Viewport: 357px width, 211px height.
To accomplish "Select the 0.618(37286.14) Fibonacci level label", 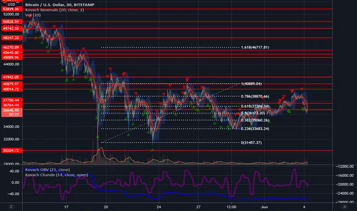I will point(255,106).
